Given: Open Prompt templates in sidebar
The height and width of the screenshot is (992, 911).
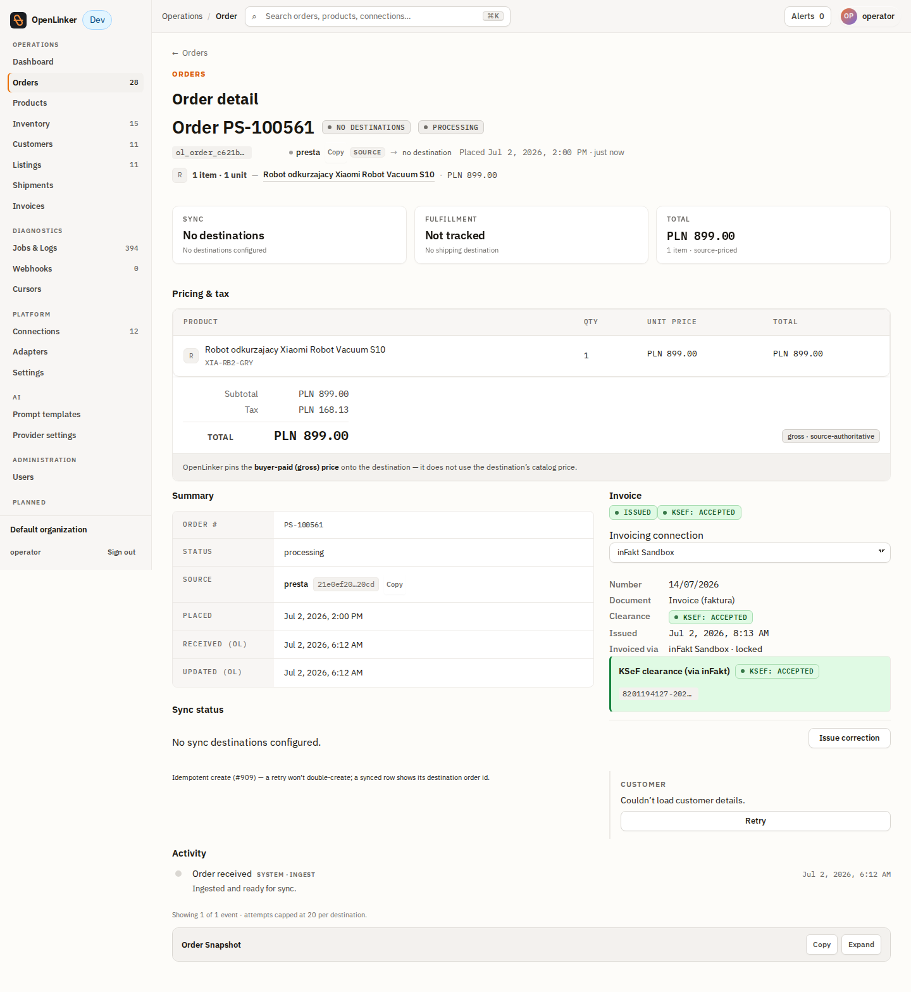Looking at the screenshot, I should [x=75, y=415].
